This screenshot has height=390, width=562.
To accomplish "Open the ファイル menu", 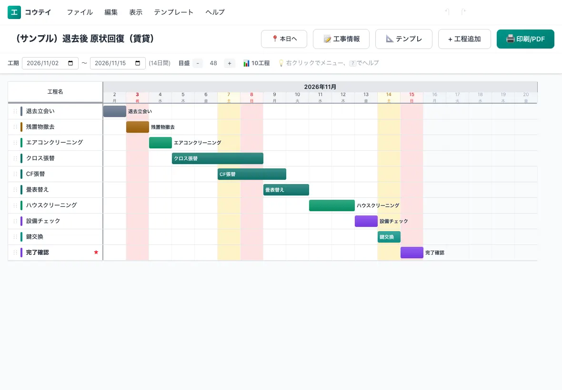I will pyautogui.click(x=80, y=12).
